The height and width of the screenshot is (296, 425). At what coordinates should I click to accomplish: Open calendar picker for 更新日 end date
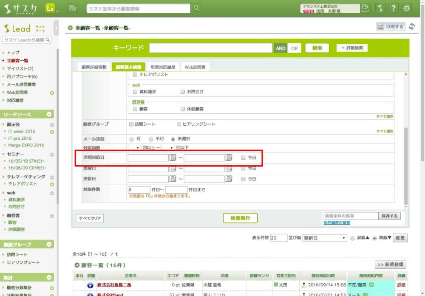(x=229, y=179)
